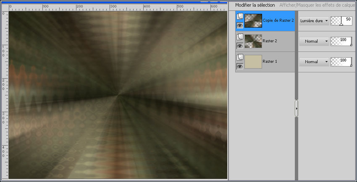This screenshot has height=182, width=357.
Task: Hide the Raster 1 layer
Action: pos(240,66)
